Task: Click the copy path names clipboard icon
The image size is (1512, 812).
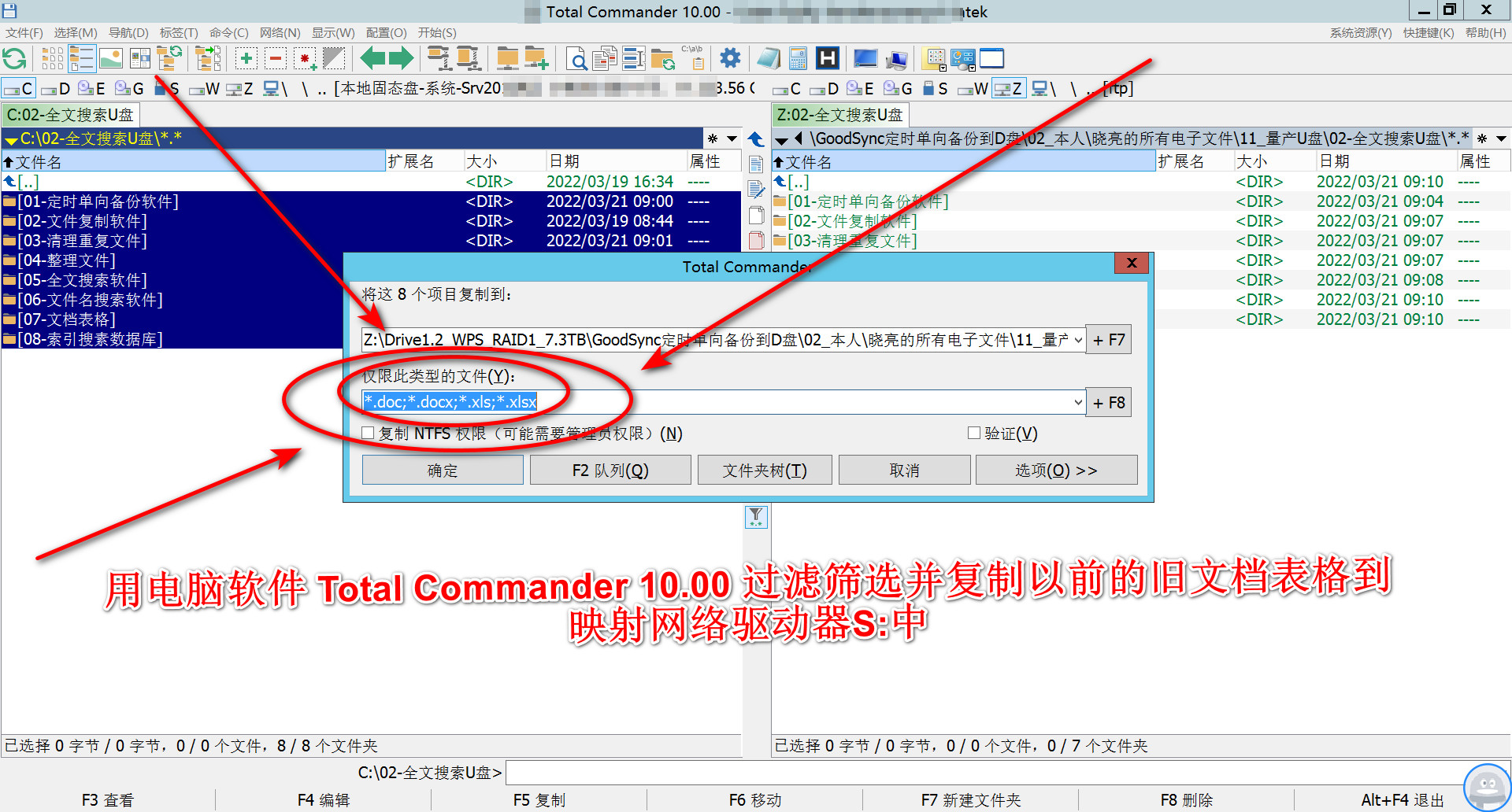Action: 693,58
